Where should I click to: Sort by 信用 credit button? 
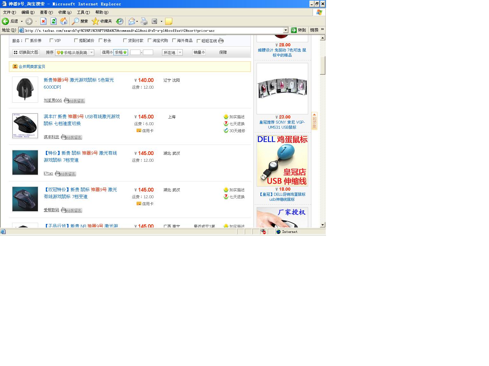click(107, 52)
